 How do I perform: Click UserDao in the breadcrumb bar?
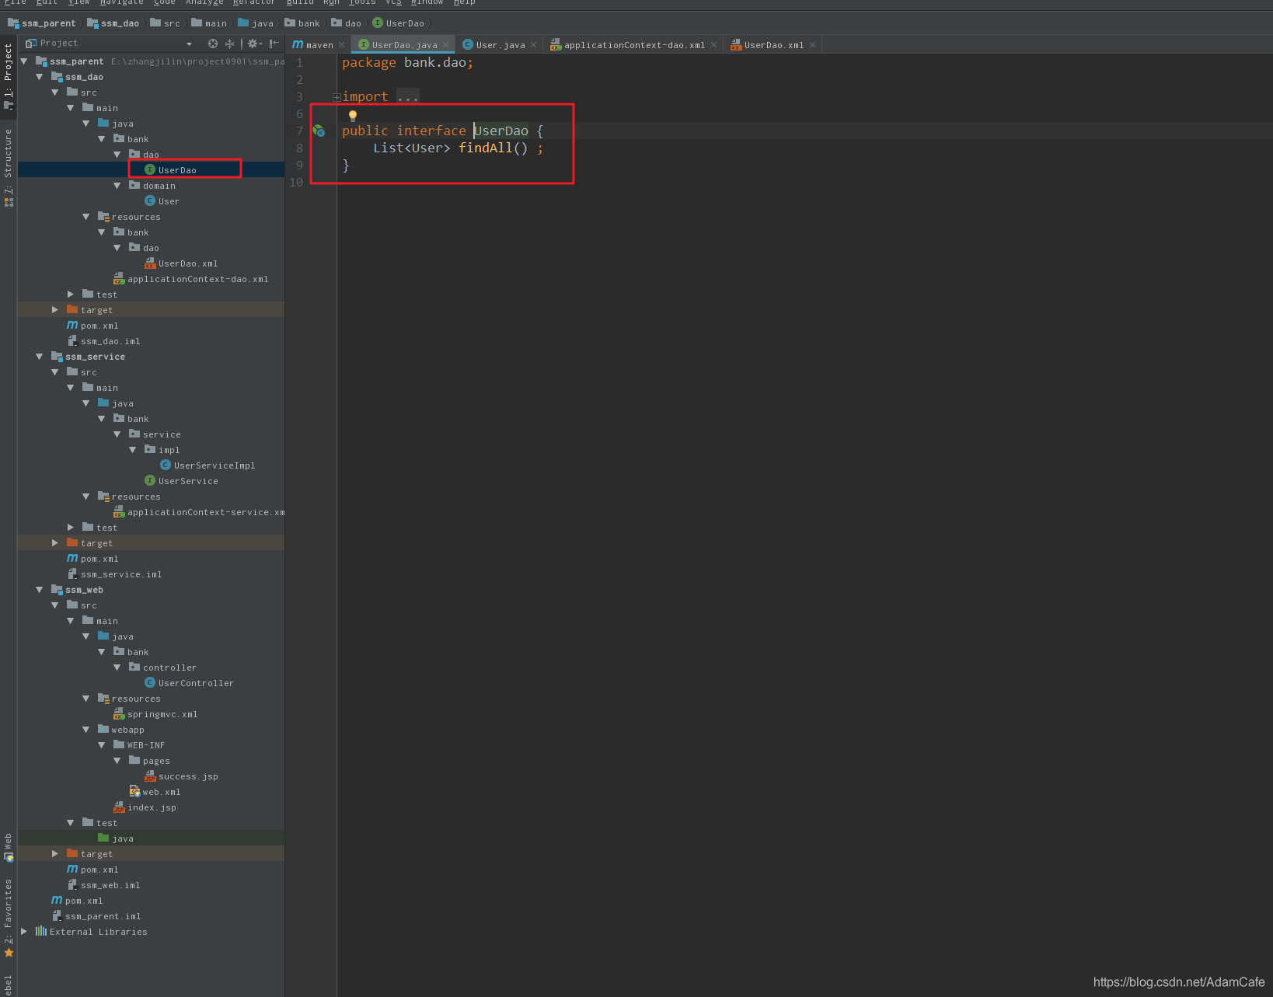point(399,23)
